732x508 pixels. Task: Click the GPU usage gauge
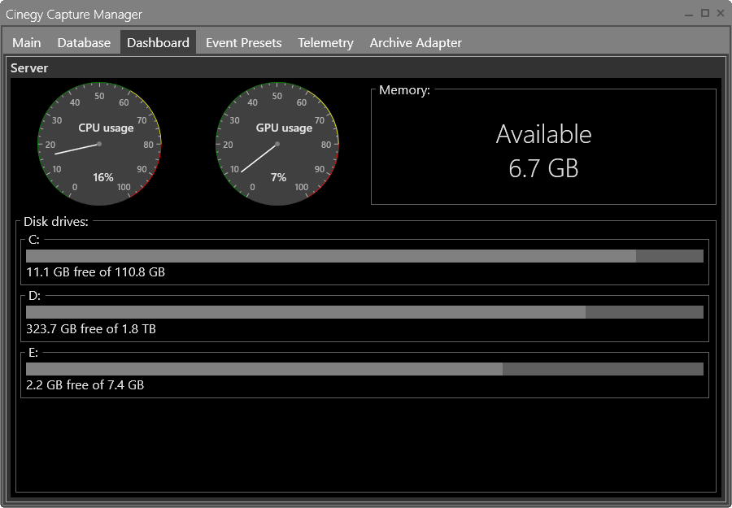278,142
